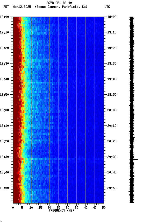Click '(Stone Canyon, Parkfield, Ca)' location text

point(61,7)
